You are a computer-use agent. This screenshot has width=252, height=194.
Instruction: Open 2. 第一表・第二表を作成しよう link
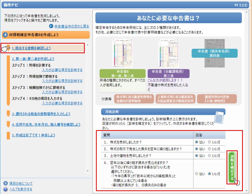[x=33, y=59]
